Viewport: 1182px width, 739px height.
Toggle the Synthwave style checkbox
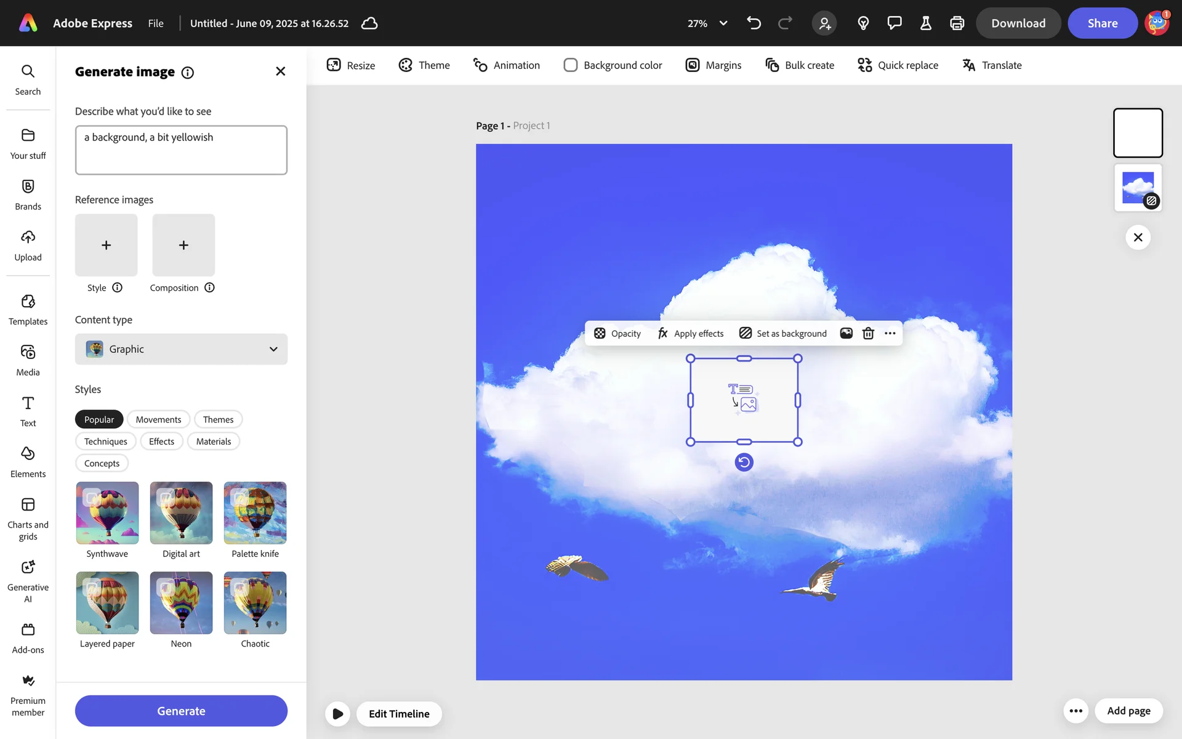click(92, 497)
